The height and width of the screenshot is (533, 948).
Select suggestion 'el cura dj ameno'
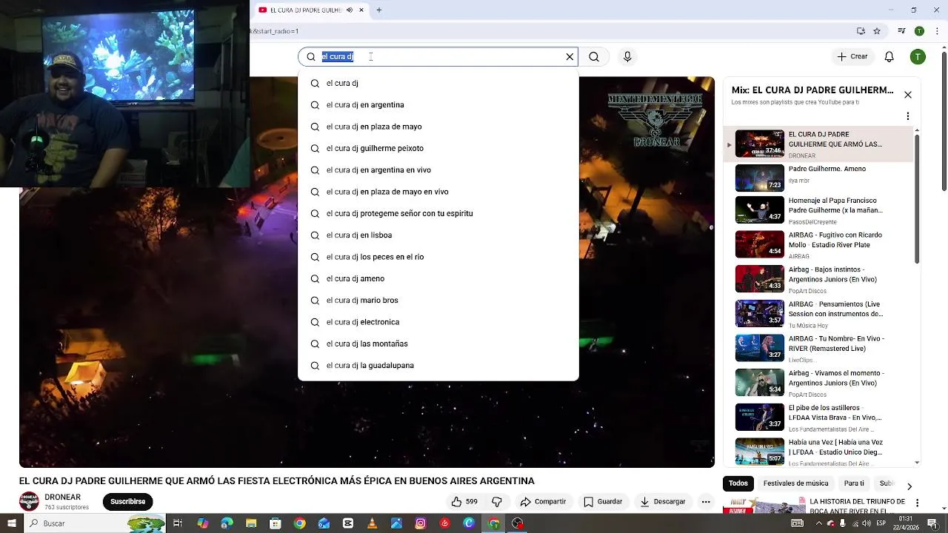point(438,278)
